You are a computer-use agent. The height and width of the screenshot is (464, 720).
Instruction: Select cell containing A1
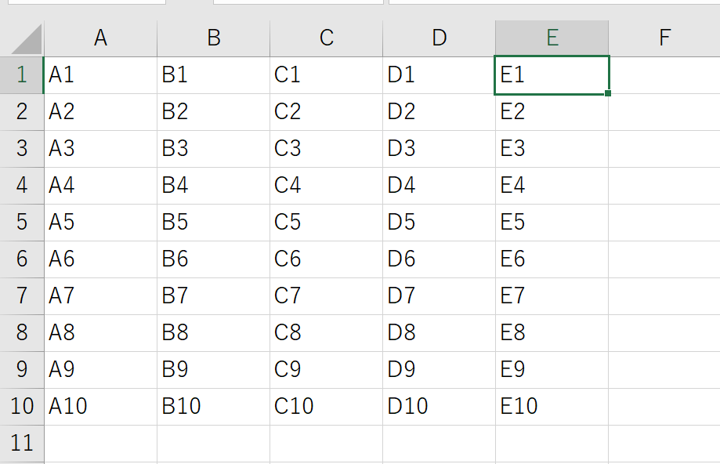click(x=100, y=75)
